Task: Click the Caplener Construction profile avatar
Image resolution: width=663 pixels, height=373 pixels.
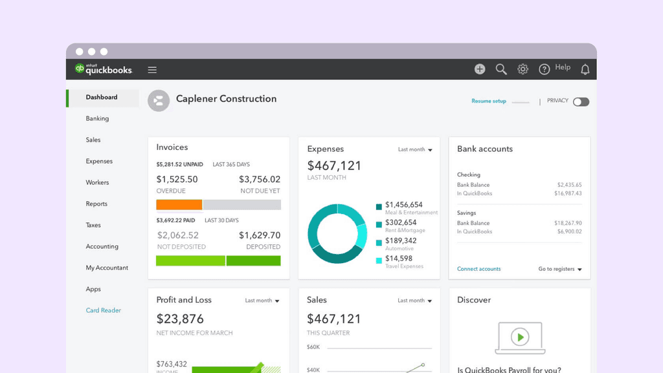Action: [x=159, y=100]
